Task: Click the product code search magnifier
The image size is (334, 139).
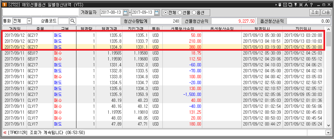Action: click(73, 21)
